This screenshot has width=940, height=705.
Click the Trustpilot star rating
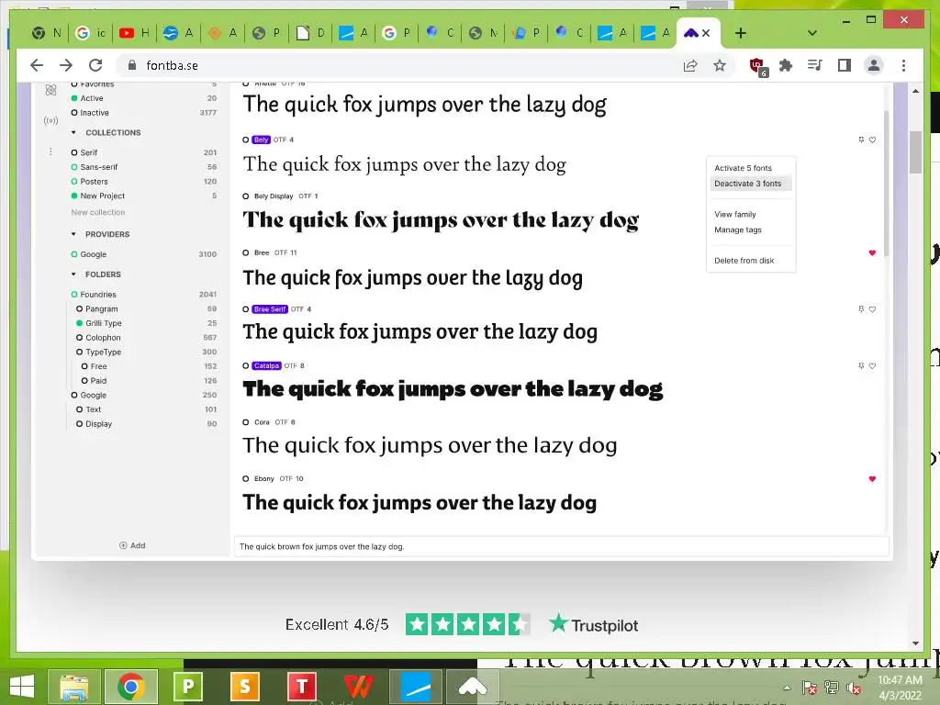point(467,624)
